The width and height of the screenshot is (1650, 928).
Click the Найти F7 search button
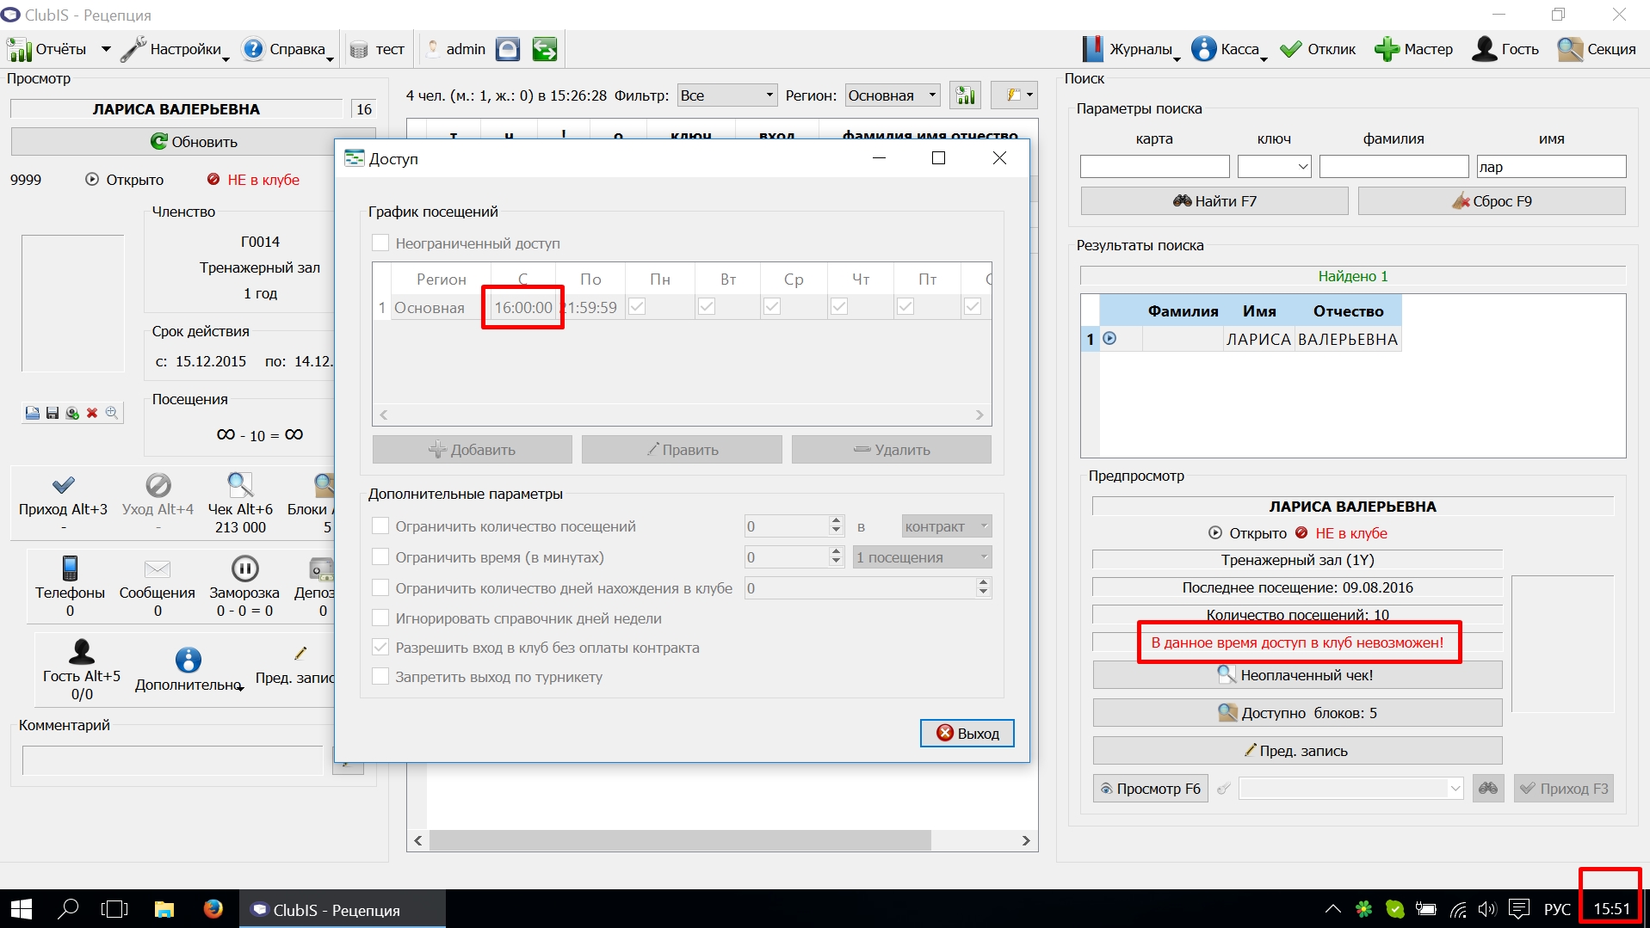click(1214, 201)
